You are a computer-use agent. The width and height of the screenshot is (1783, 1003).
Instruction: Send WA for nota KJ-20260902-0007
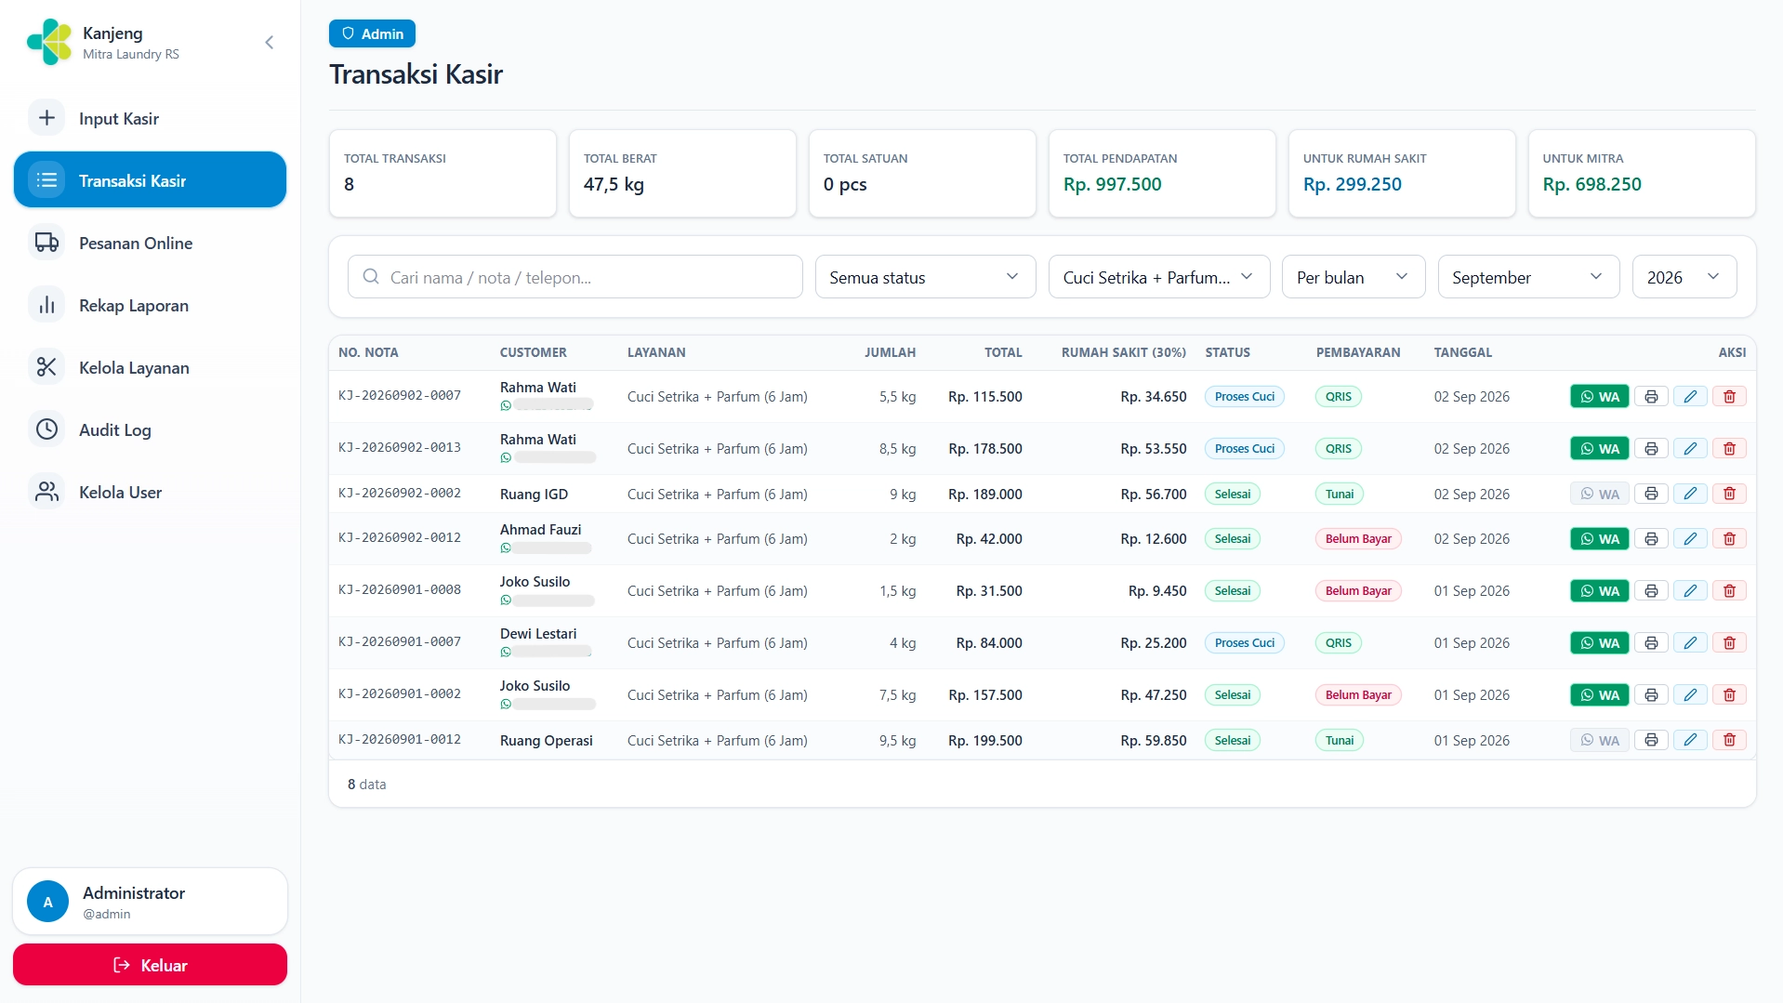click(1599, 397)
